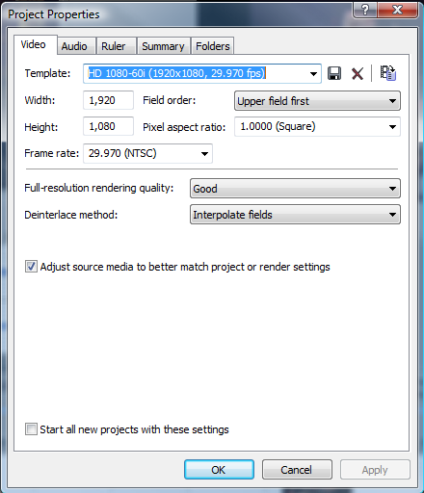Screen dimensions: 424x493
Task: Click the Width input field
Action: (108, 100)
